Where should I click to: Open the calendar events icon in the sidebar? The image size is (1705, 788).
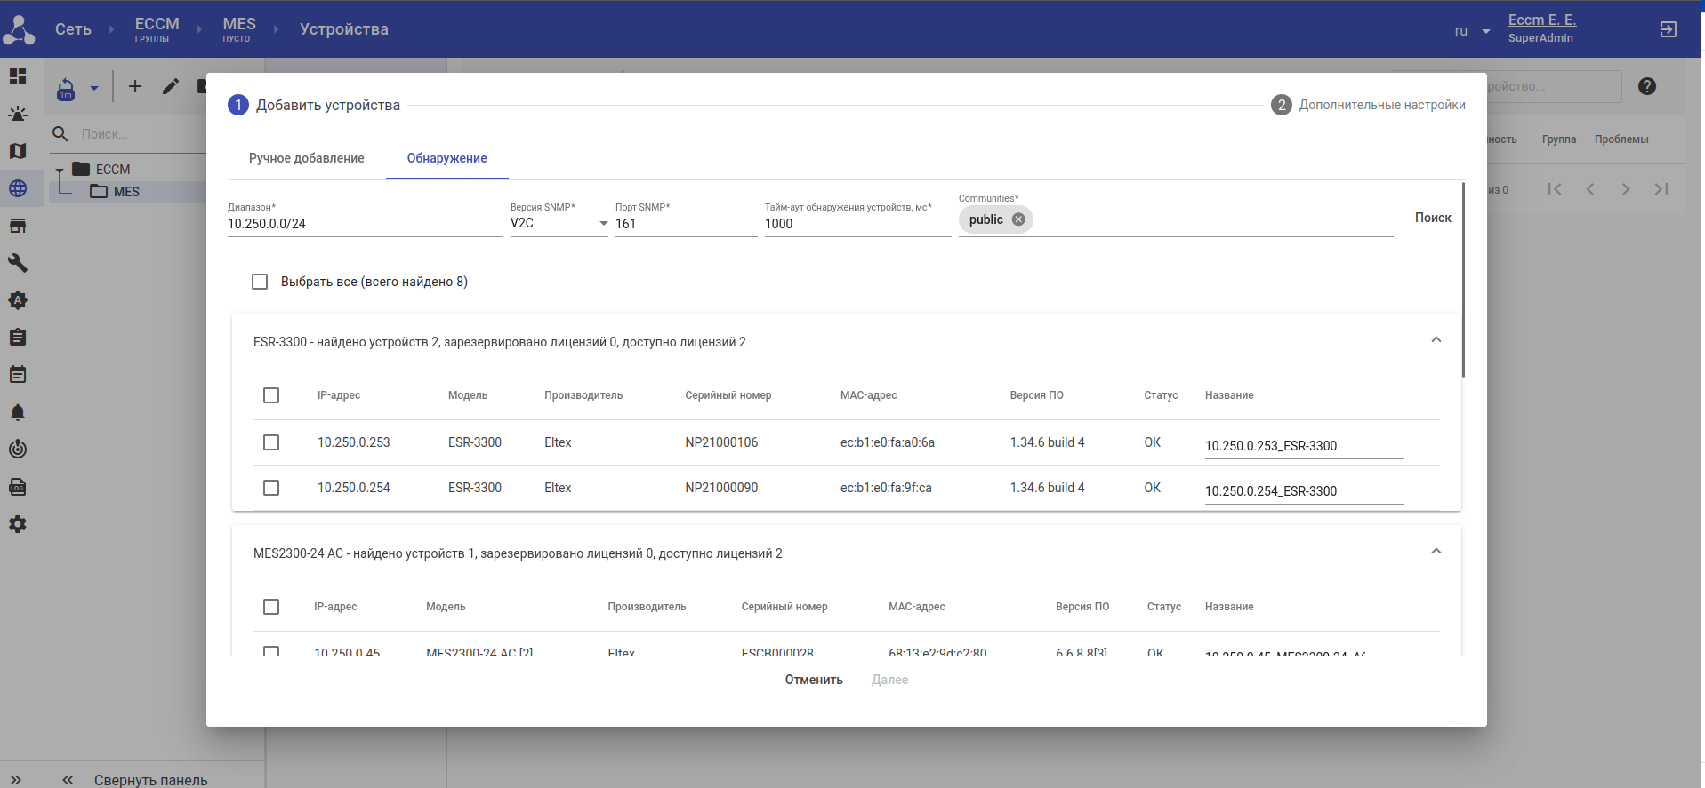tap(18, 375)
